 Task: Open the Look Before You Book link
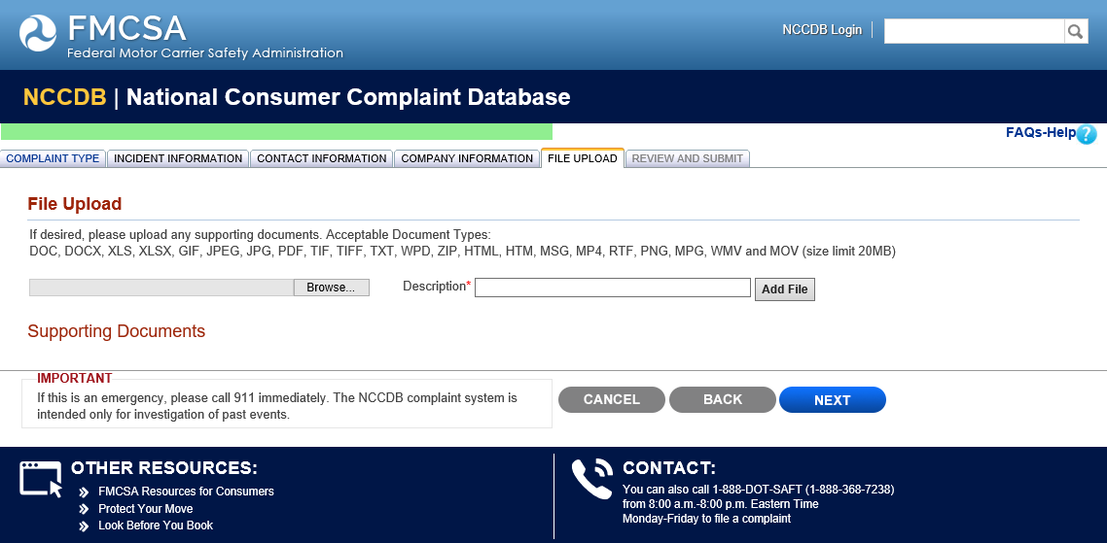coord(156,526)
